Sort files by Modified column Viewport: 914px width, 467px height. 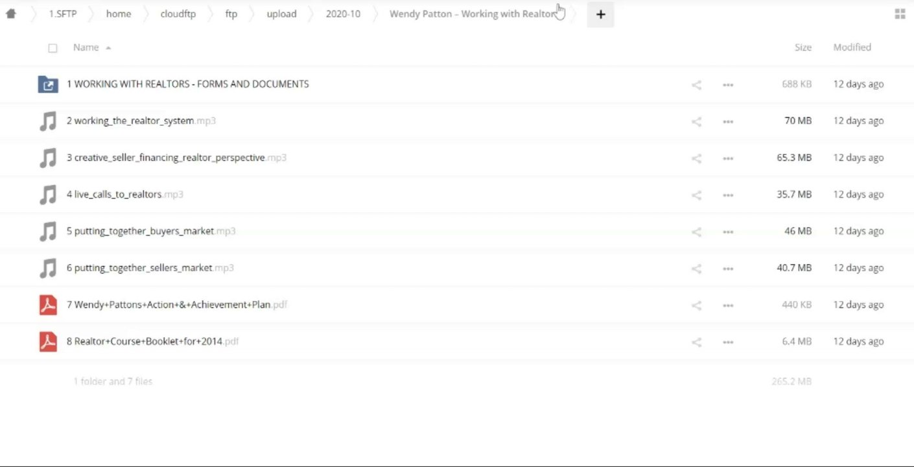[852, 47]
